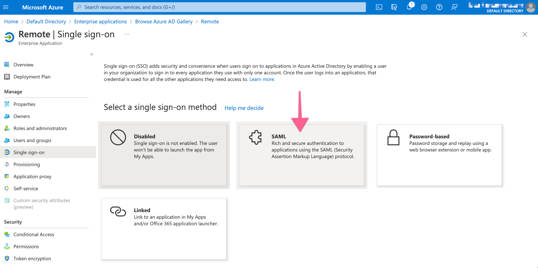
Task: Select the SAML sign-on method card
Action: (x=301, y=155)
